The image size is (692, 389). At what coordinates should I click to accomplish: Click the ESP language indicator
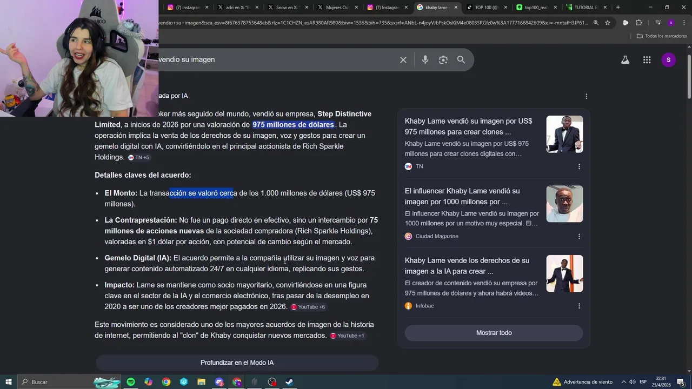pyautogui.click(x=643, y=382)
